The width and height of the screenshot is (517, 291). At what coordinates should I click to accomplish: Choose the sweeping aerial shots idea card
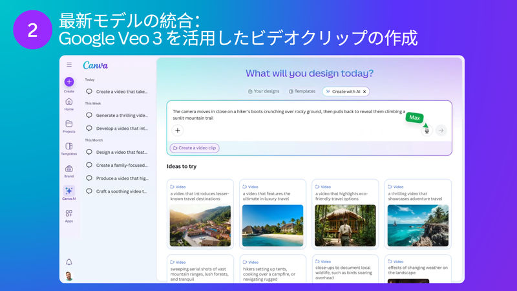click(200, 269)
